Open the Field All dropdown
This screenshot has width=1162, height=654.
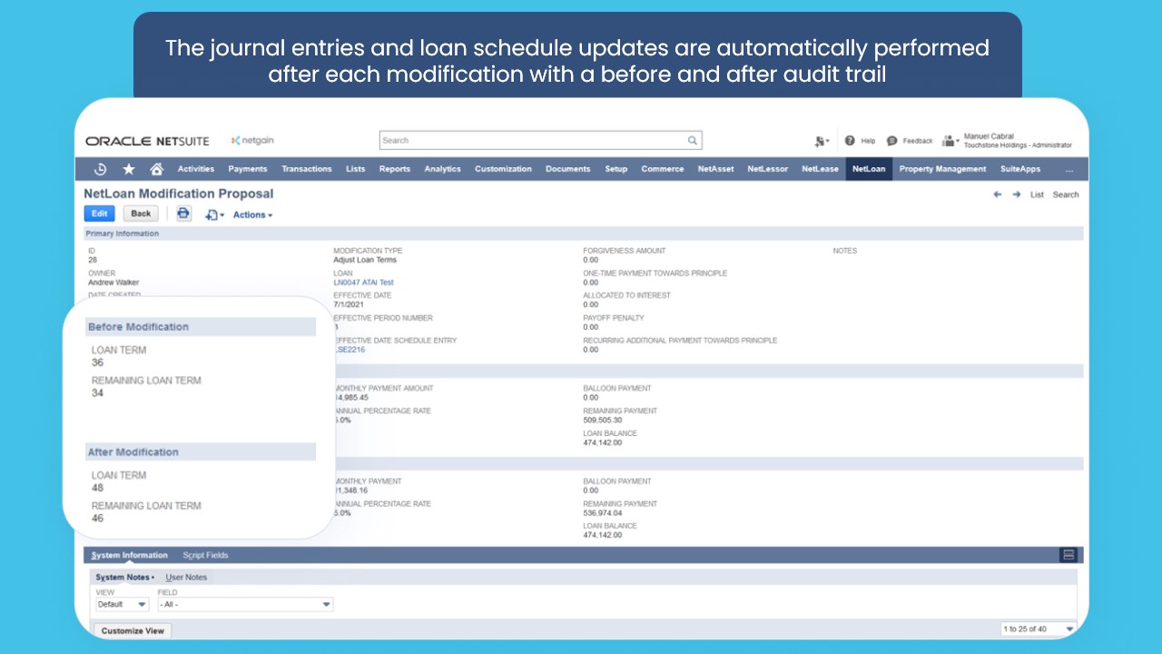click(245, 604)
